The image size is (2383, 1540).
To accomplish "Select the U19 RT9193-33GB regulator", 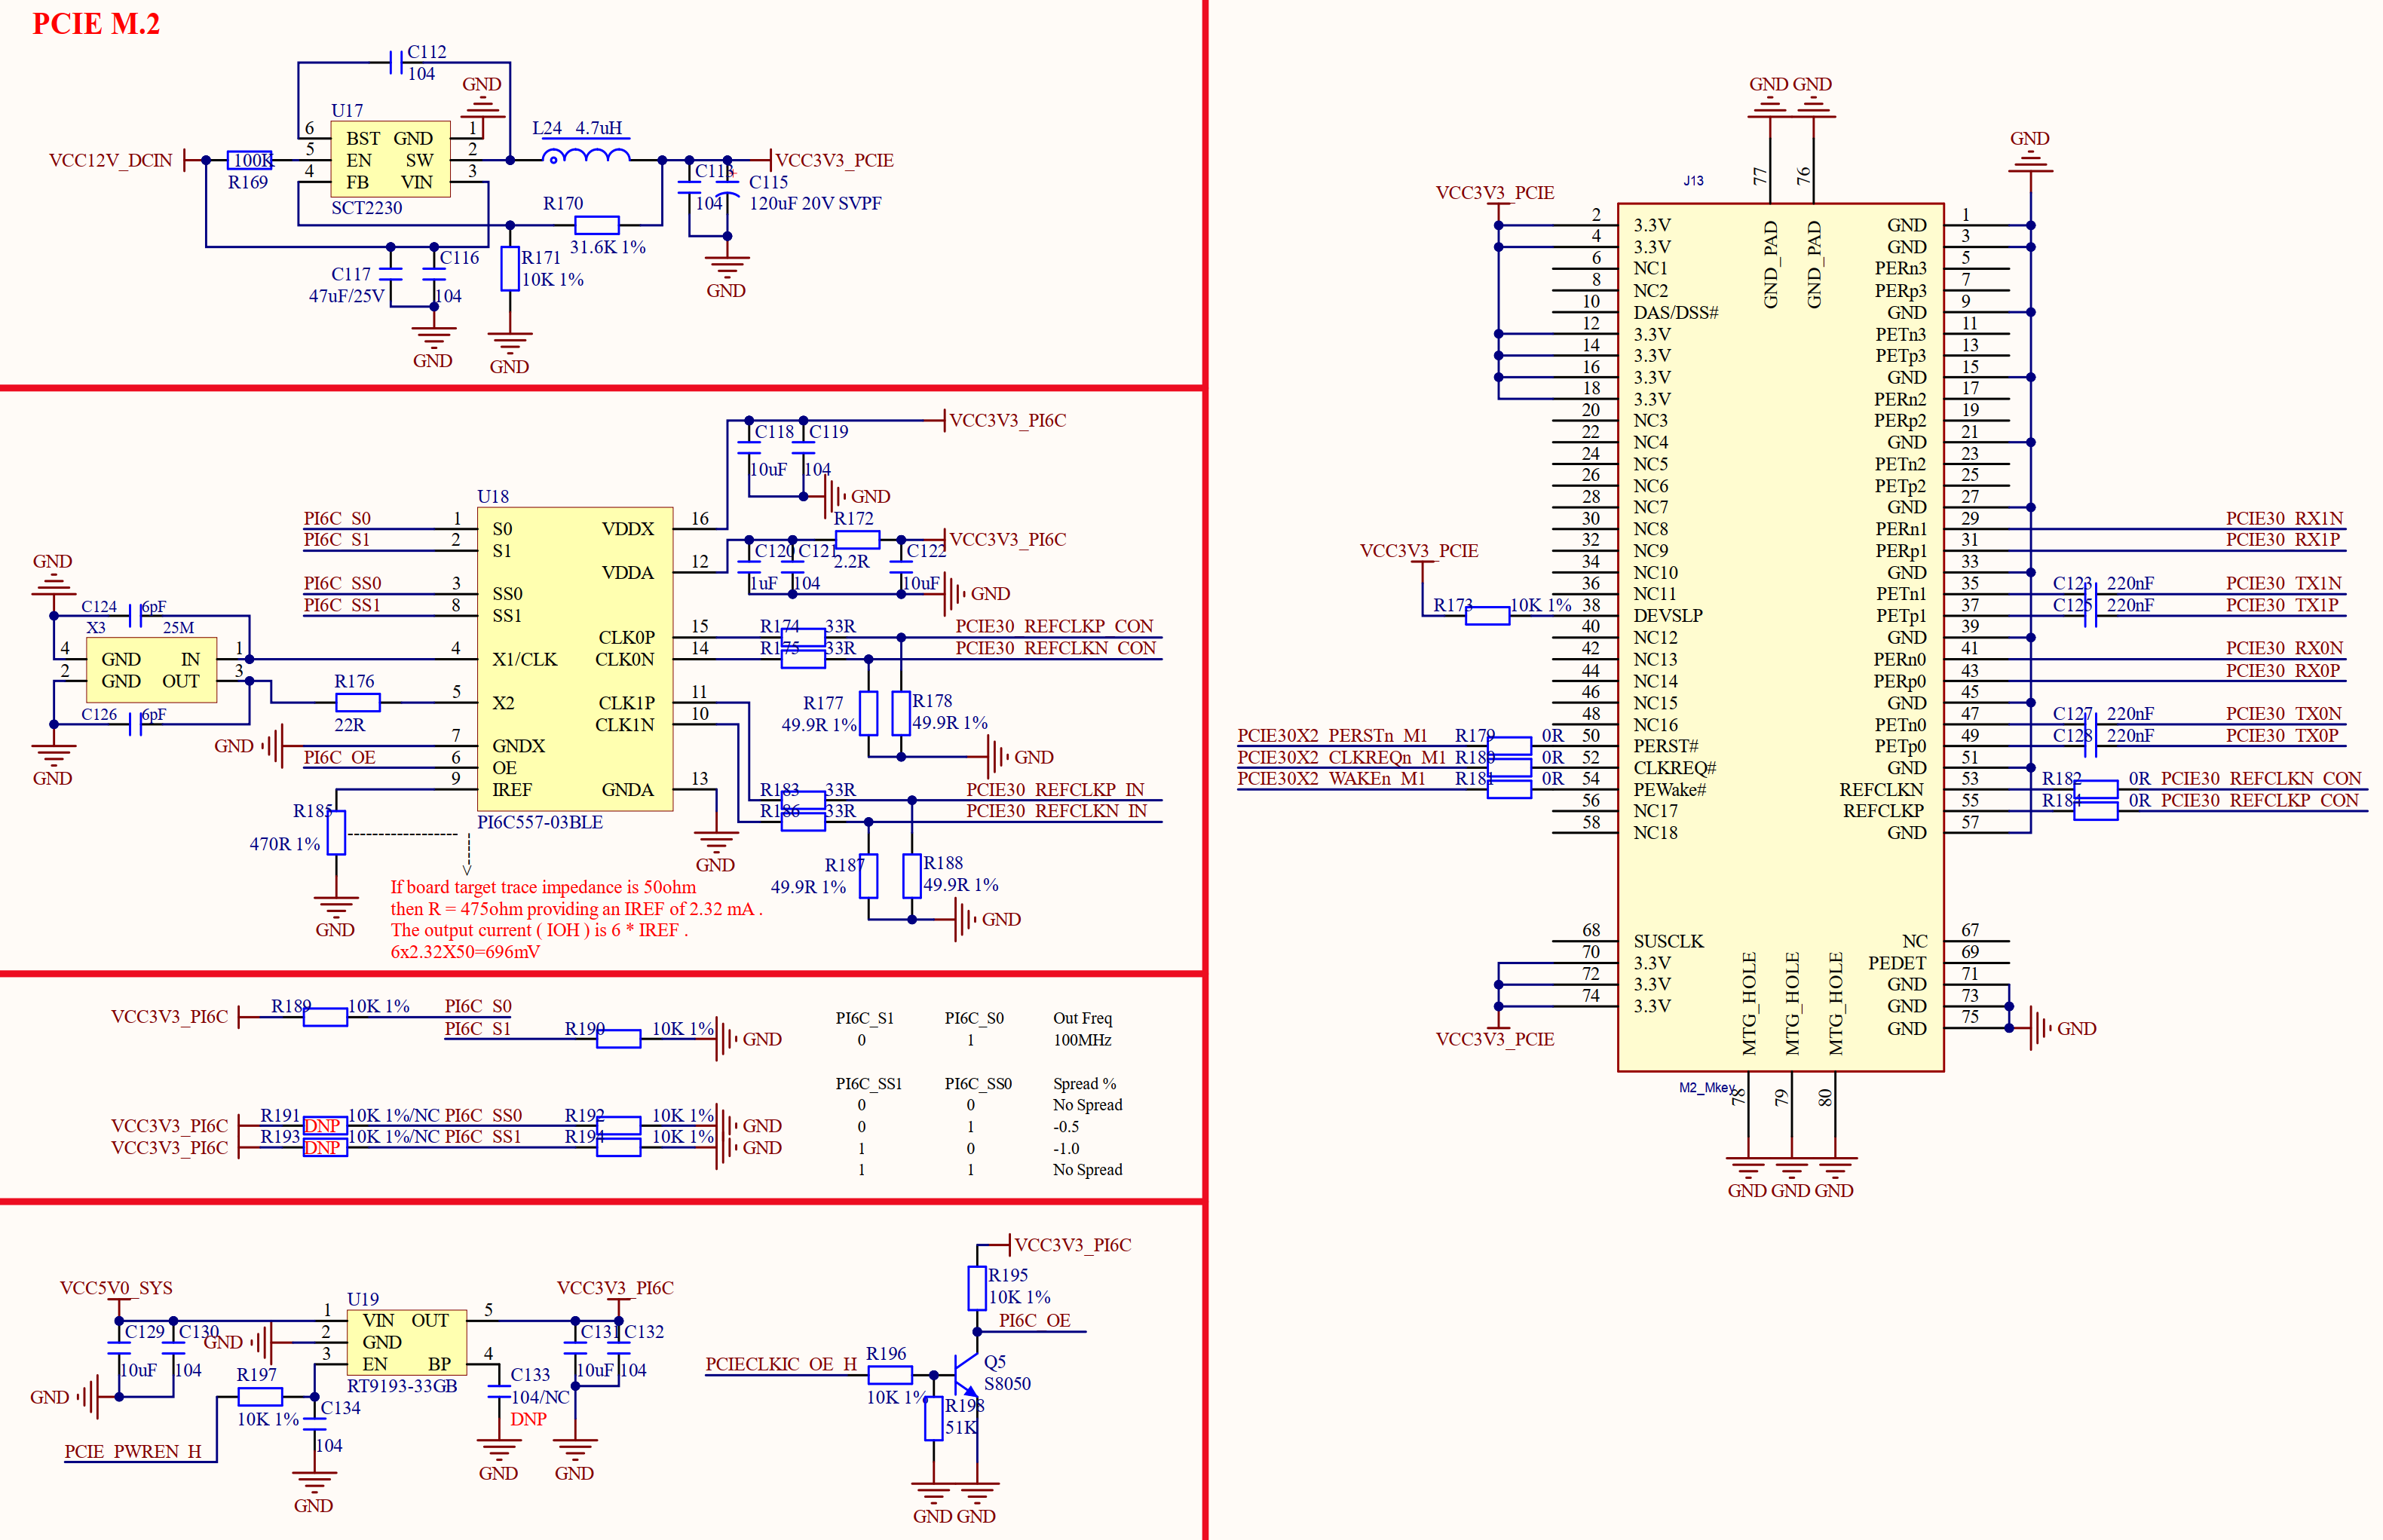I will [x=406, y=1342].
